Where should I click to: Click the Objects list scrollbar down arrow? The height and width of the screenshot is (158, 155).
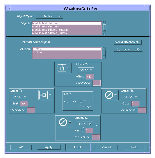pos(105,34)
